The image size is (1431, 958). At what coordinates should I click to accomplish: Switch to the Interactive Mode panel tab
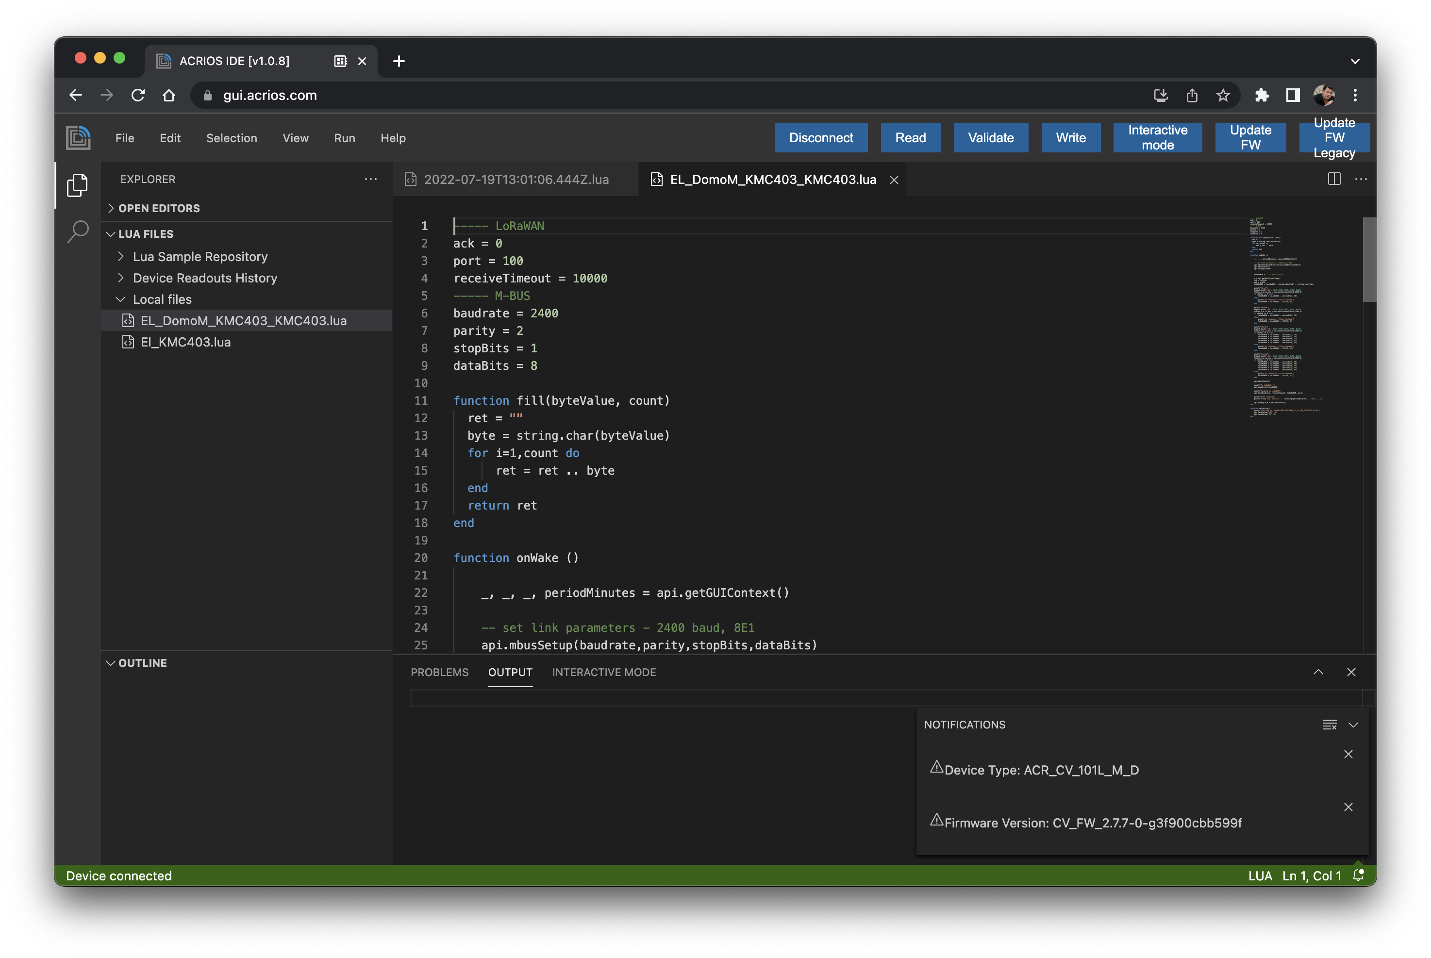coord(604,672)
